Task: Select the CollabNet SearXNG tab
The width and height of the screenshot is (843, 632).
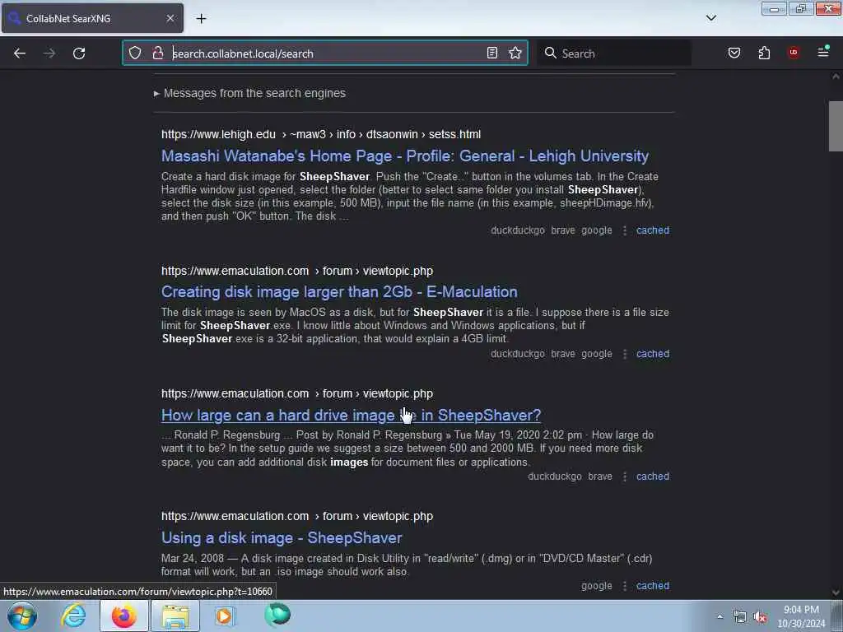Action: click(92, 18)
